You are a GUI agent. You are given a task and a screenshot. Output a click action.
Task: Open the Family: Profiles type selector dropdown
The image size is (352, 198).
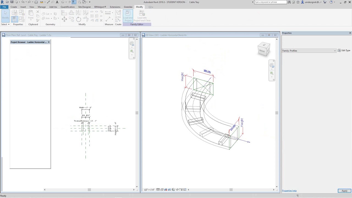coord(309,51)
